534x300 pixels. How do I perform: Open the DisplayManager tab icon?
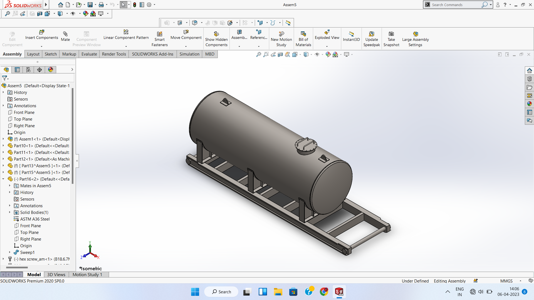pyautogui.click(x=50, y=70)
